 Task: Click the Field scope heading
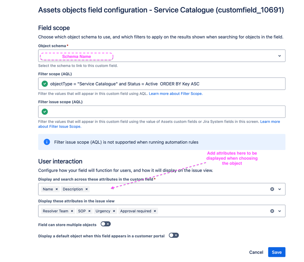(x=54, y=28)
